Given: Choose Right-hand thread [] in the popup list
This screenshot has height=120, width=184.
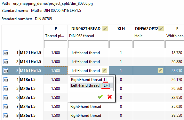Looking at the screenshot, I should (92, 80).
